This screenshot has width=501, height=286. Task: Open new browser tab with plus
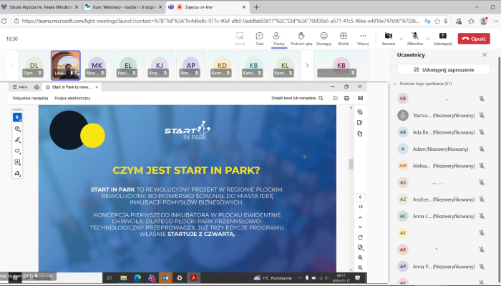point(256,7)
